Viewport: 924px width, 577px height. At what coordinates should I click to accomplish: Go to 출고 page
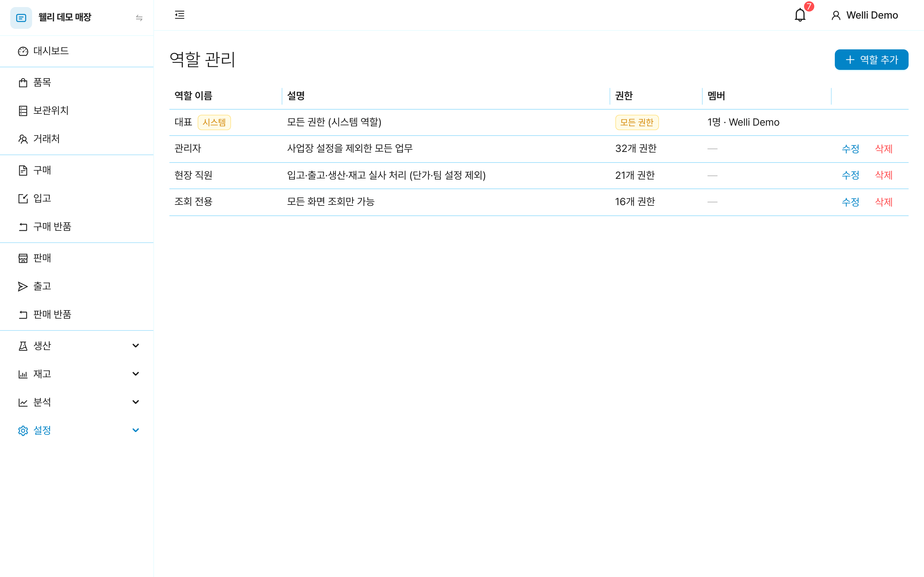coord(77,286)
